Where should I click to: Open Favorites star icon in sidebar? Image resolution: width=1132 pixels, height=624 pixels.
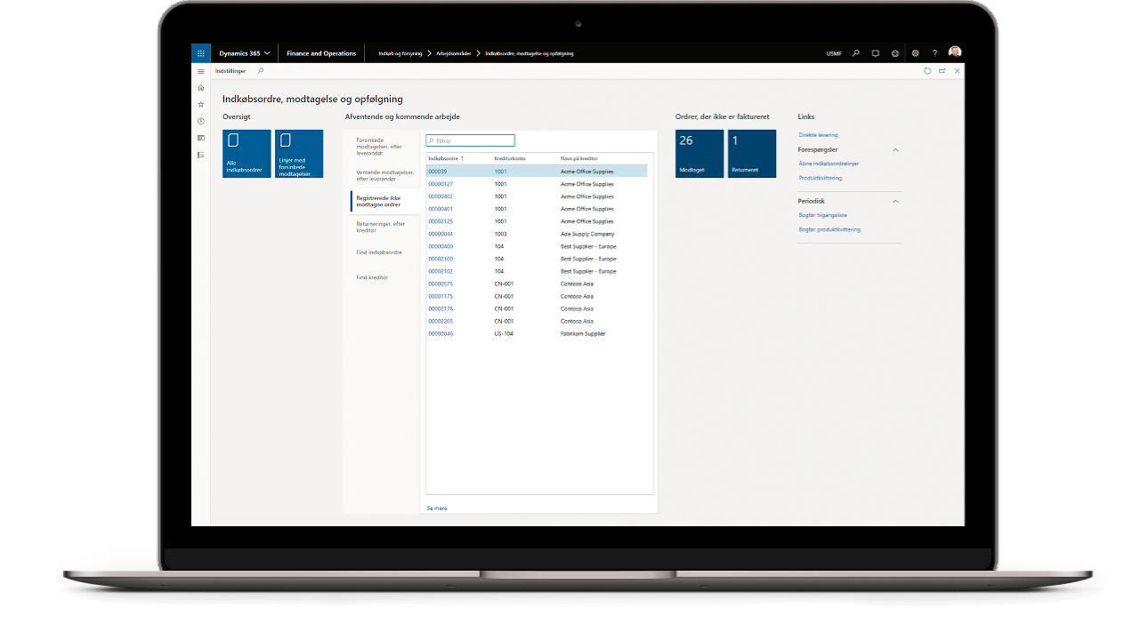(201, 104)
